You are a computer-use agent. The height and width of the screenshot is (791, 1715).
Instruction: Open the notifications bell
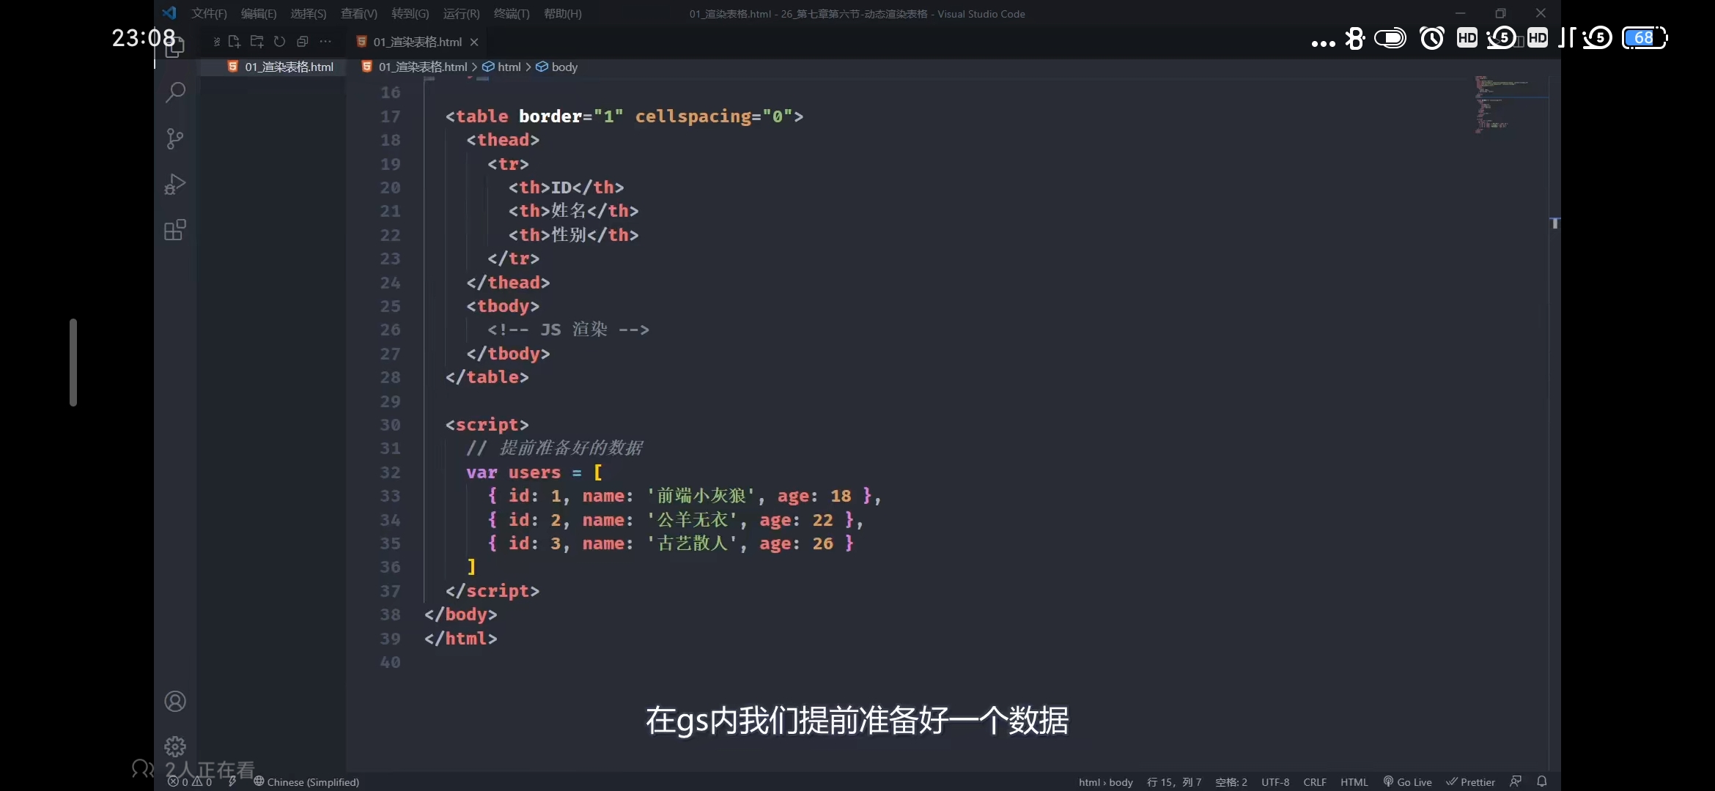(1542, 781)
